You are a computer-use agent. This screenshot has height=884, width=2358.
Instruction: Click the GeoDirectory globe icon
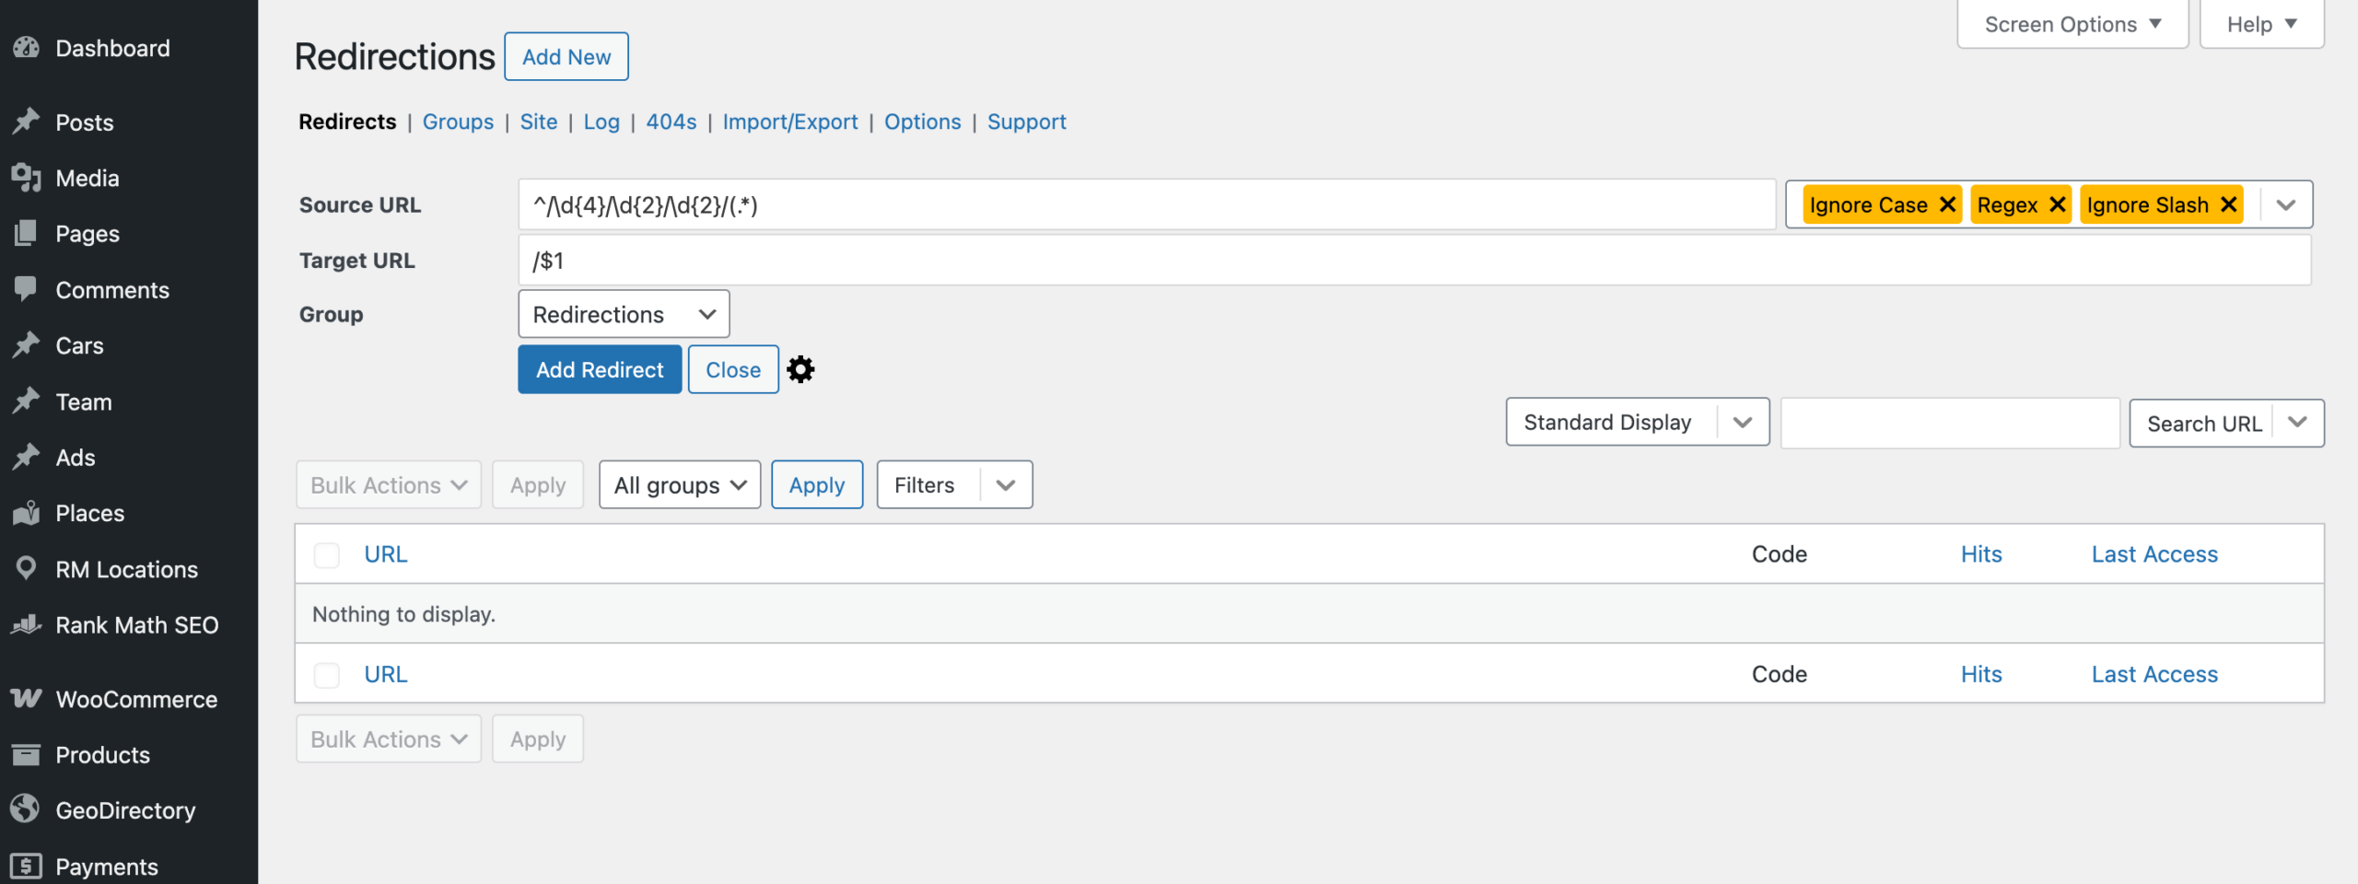click(26, 809)
